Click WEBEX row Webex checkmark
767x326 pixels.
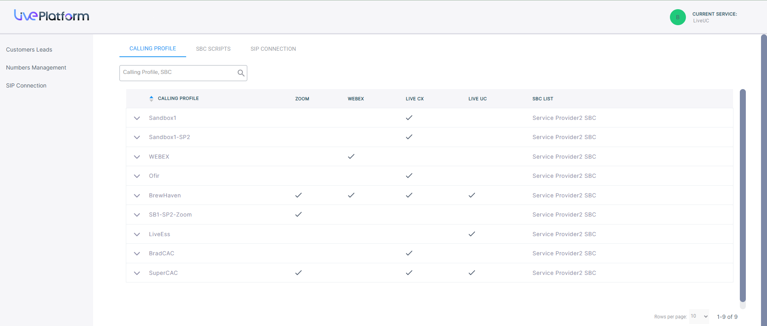tap(351, 157)
